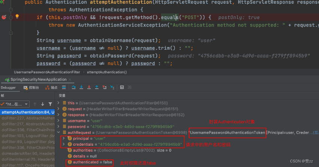The image size is (319, 167).
Task: Expand the 'this' variable node
Action: (x=58, y=103)
